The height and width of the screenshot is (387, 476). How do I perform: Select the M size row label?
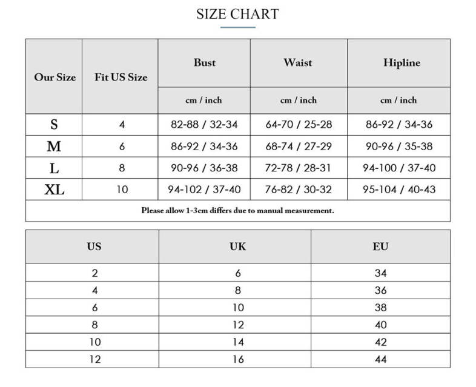(x=54, y=147)
